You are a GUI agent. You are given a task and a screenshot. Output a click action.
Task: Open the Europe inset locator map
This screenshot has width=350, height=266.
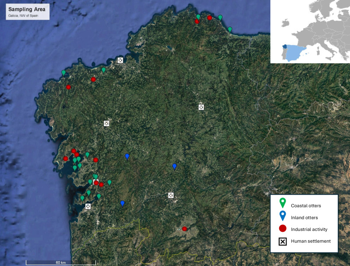310,32
